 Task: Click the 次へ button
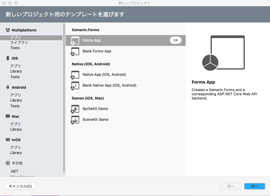coord(254,186)
